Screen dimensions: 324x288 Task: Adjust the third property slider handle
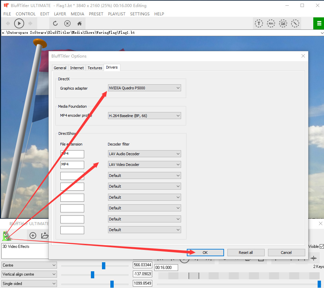pyautogui.click(x=112, y=284)
